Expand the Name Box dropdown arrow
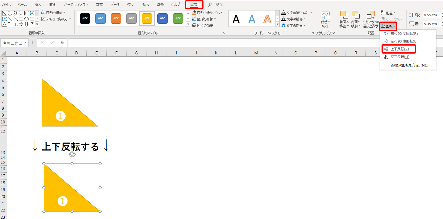Image resolution: width=443 pixels, height=219 pixels. [25, 43]
